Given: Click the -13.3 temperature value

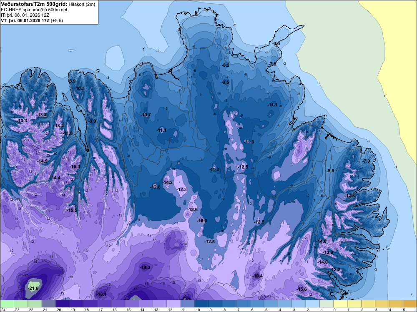Looking at the screenshot, I should pyautogui.click(x=22, y=121).
